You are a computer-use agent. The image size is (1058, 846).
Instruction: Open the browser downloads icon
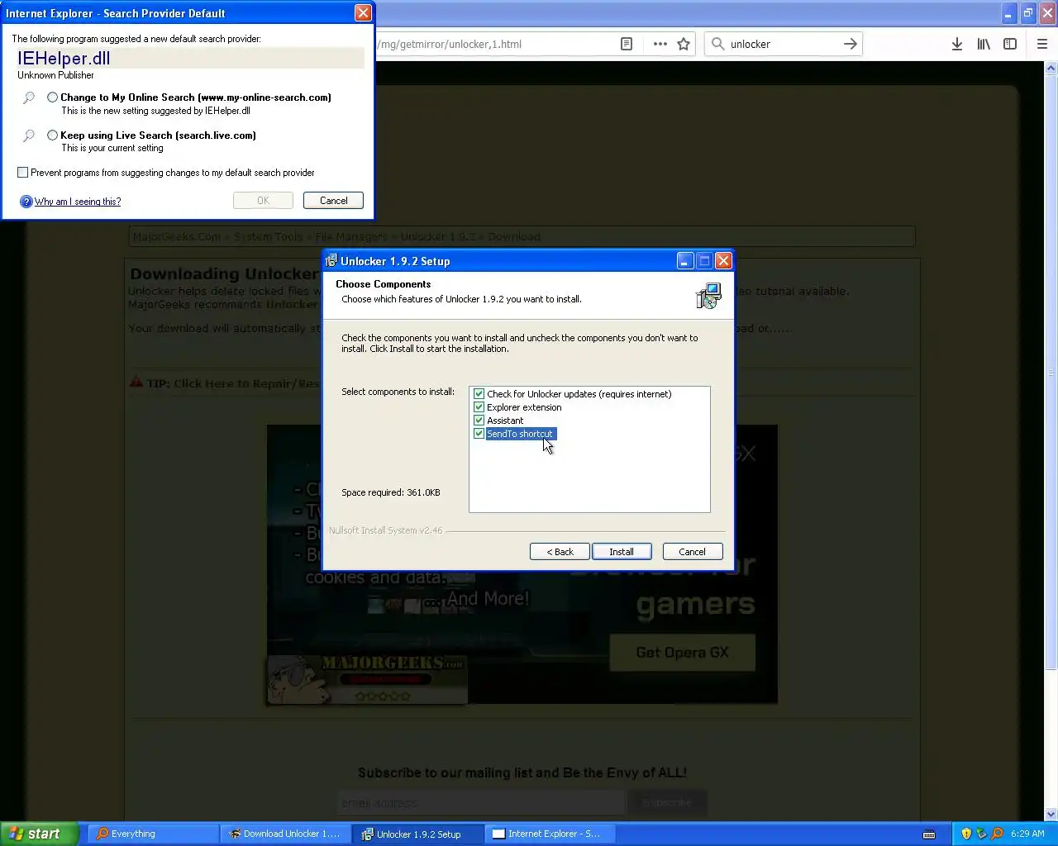956,44
